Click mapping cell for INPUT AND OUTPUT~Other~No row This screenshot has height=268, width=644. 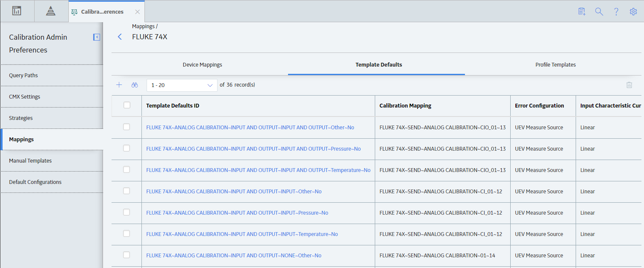tap(442, 128)
